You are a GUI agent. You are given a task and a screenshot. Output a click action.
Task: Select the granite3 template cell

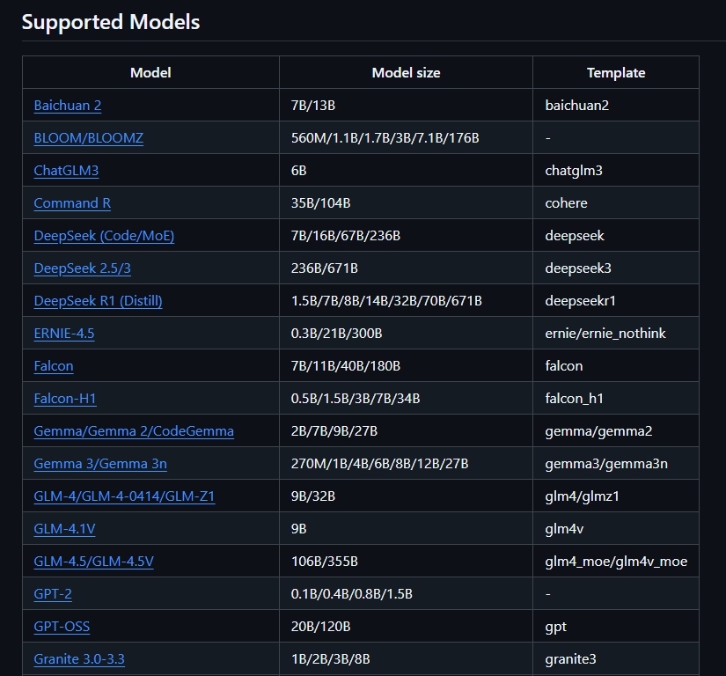[616, 658]
